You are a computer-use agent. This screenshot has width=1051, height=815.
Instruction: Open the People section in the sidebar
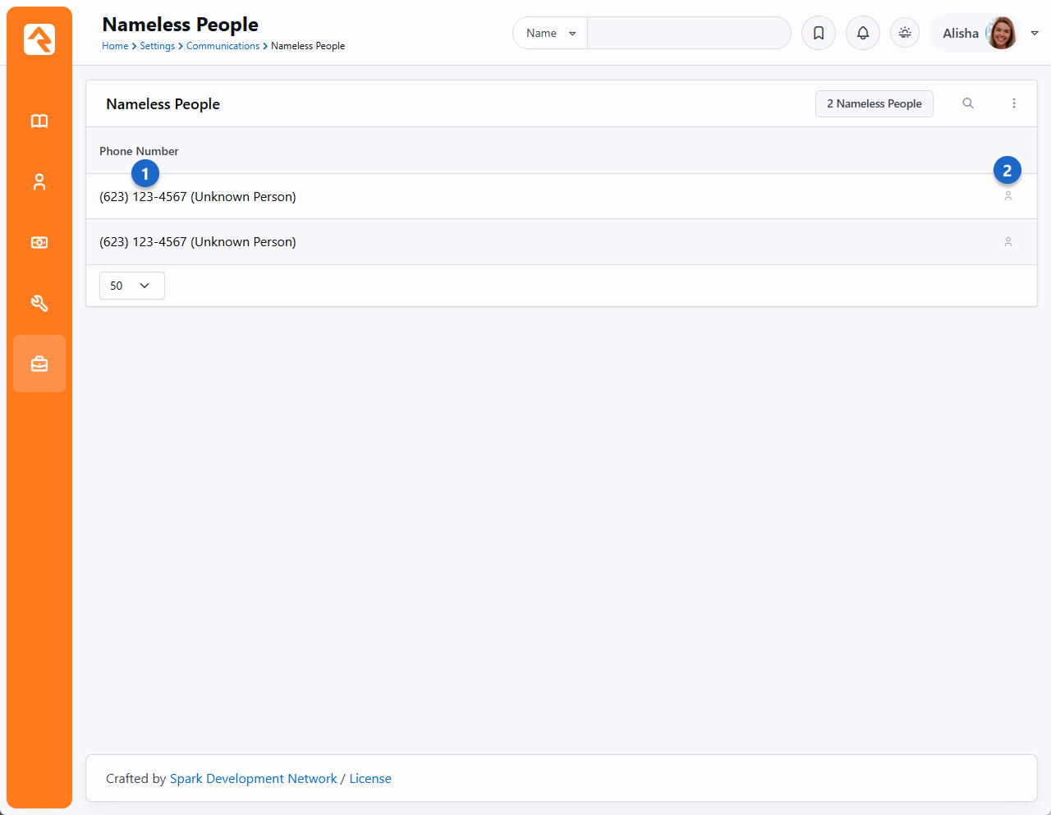click(39, 182)
